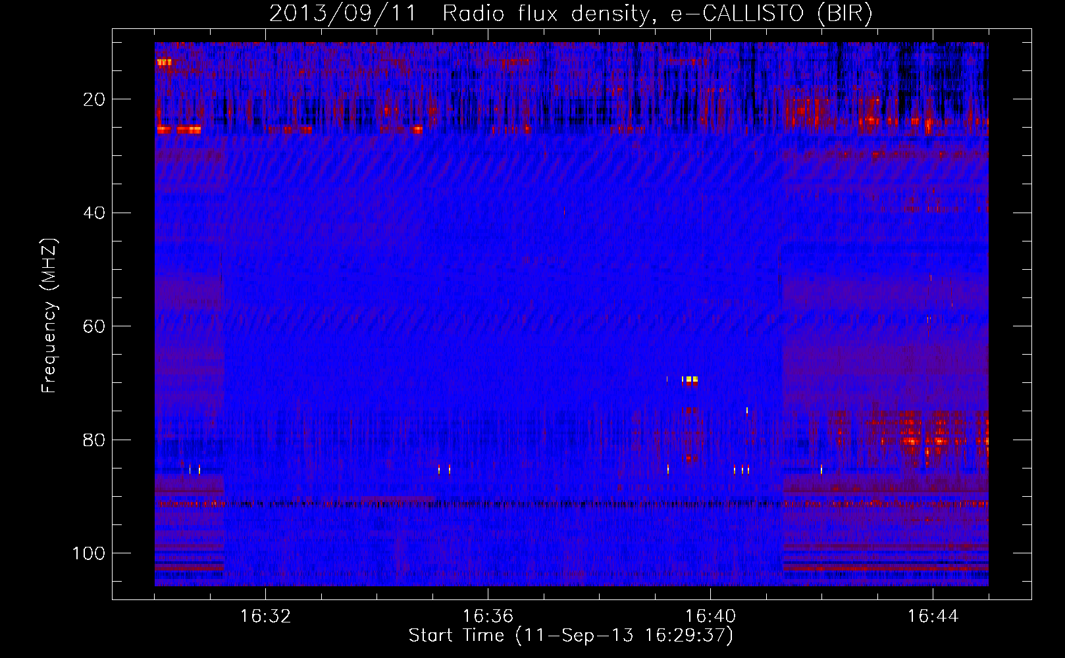
Task: Click the plot title 'Radio flux density, e-CALLISTO (BIR)'
Action: pos(658,14)
